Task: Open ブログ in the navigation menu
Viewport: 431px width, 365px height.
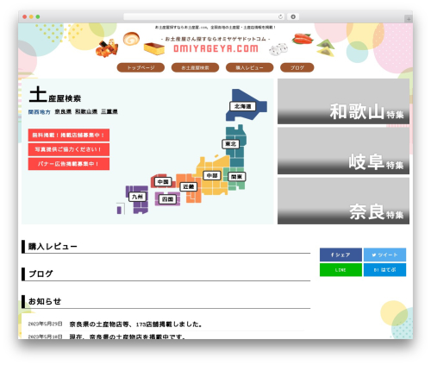Action: click(297, 67)
